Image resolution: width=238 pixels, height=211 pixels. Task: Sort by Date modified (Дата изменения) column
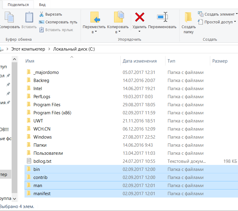(139, 61)
